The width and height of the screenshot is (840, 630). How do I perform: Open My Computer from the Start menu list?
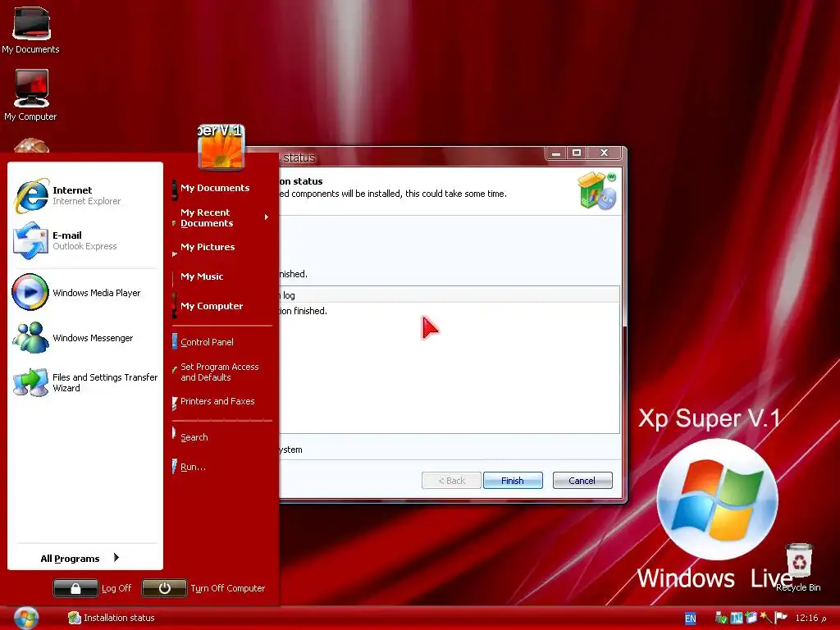[212, 306]
